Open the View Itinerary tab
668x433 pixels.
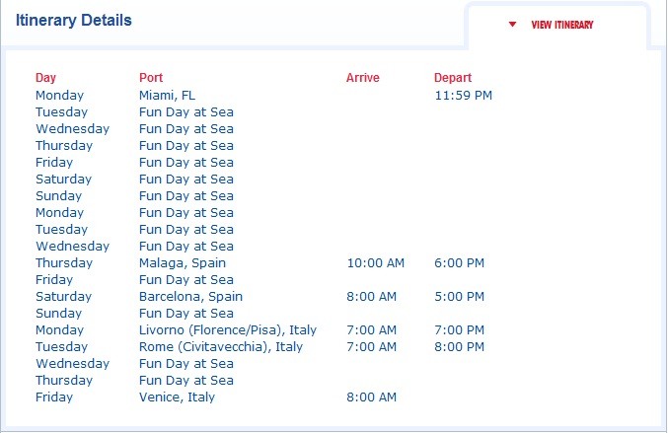pos(561,25)
